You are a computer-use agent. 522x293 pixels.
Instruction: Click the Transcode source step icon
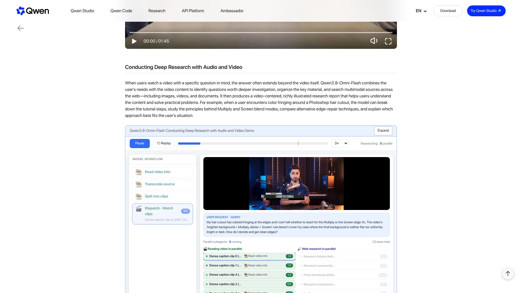click(139, 184)
